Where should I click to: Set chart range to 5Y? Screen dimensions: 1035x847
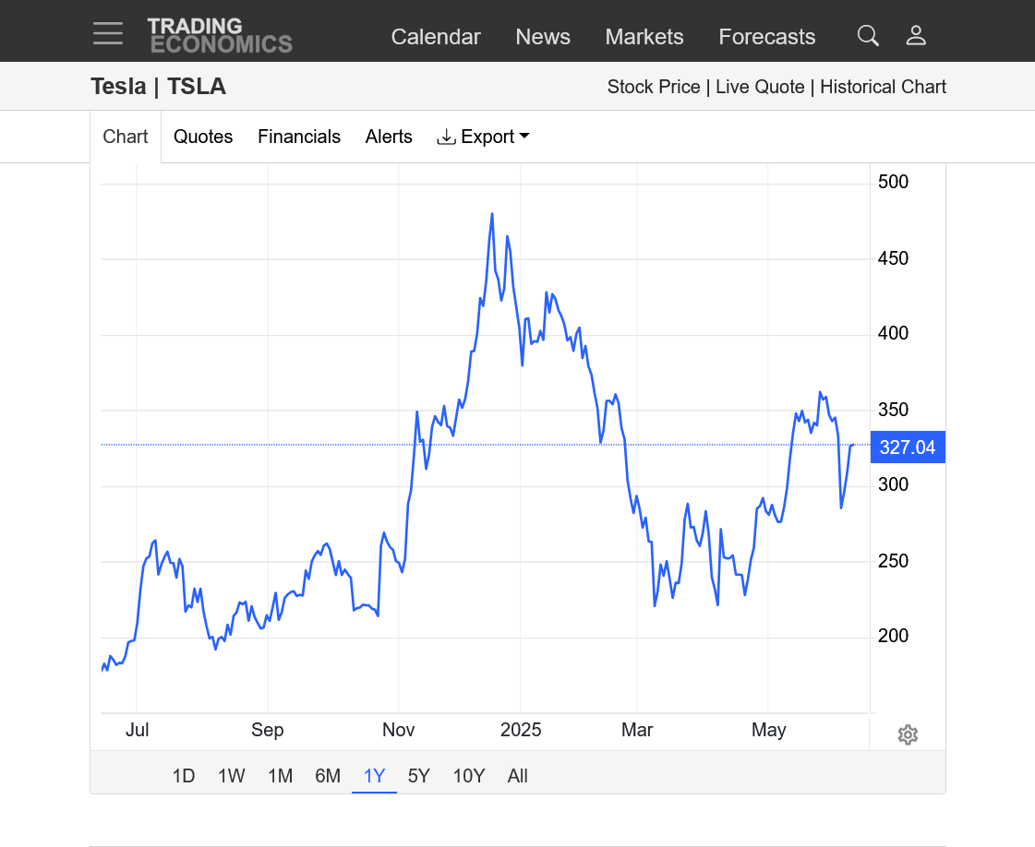tap(419, 776)
